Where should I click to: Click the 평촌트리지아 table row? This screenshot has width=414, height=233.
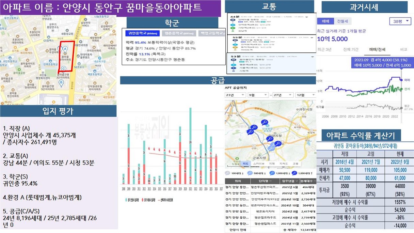(x=270, y=211)
